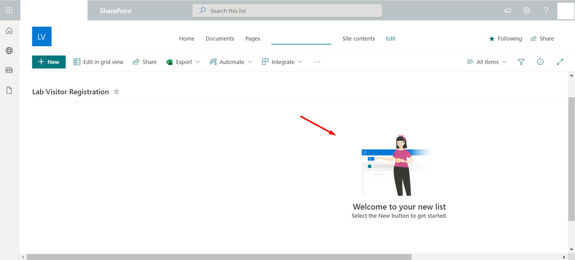Screen dimensions: 575x260
Task: Open the Documents navigation tab
Action: pos(220,39)
